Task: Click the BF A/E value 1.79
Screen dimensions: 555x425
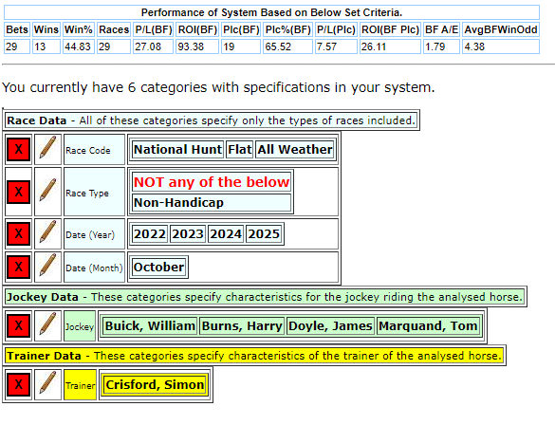Action: (441, 46)
